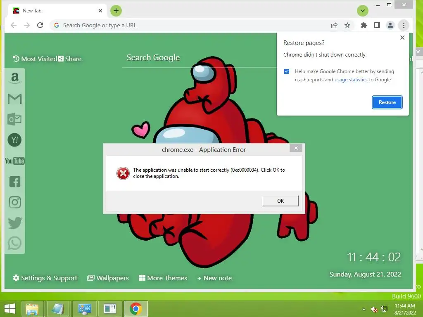
Task: Open Twitter shortcut in sidebar
Action: [15, 223]
